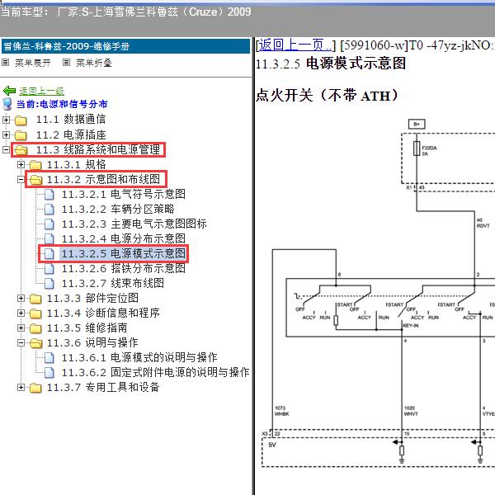Click the 雪佛兰-科鲁兹-2009-维修手册 header

point(125,46)
